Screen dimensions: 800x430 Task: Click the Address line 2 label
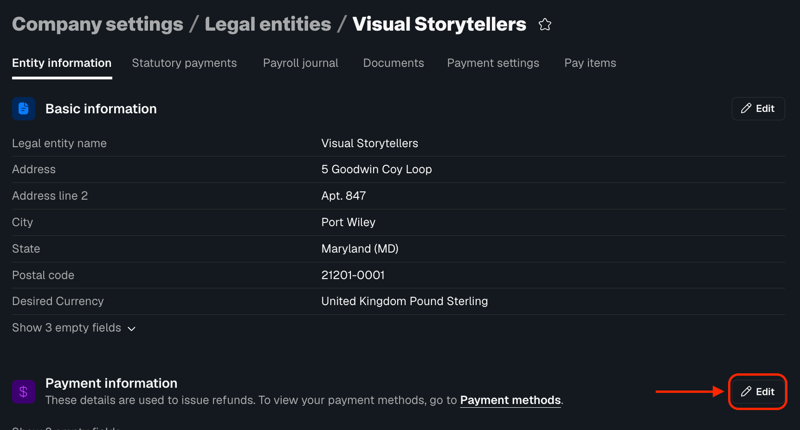50,196
